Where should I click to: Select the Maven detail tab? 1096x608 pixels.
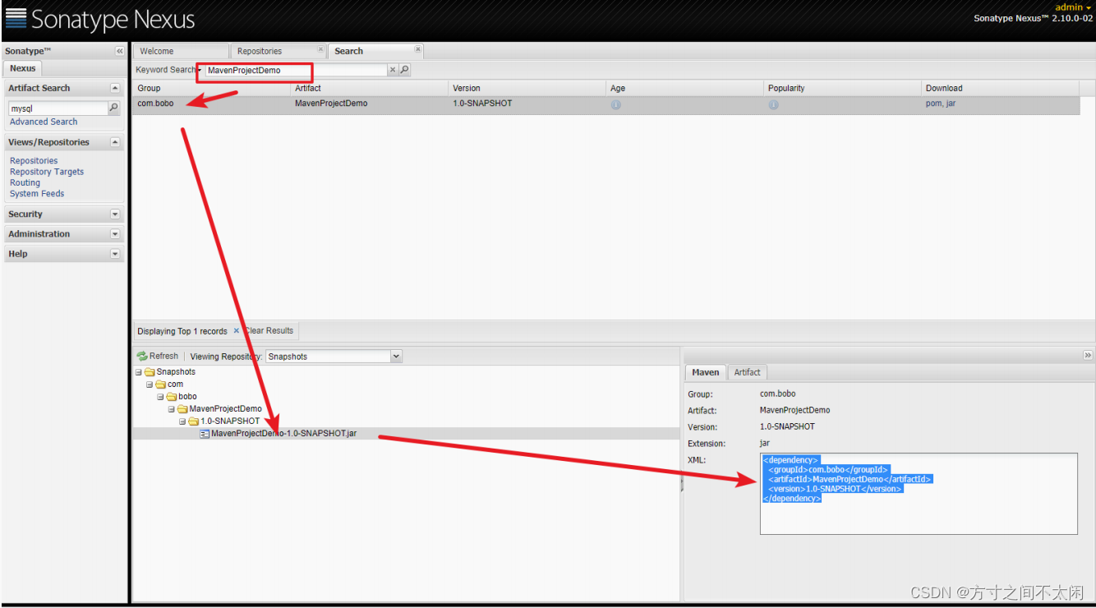(x=705, y=372)
